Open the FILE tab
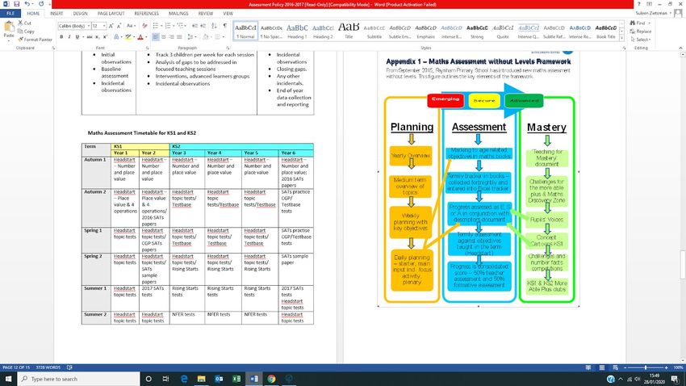This screenshot has width=686, height=386. (x=10, y=14)
